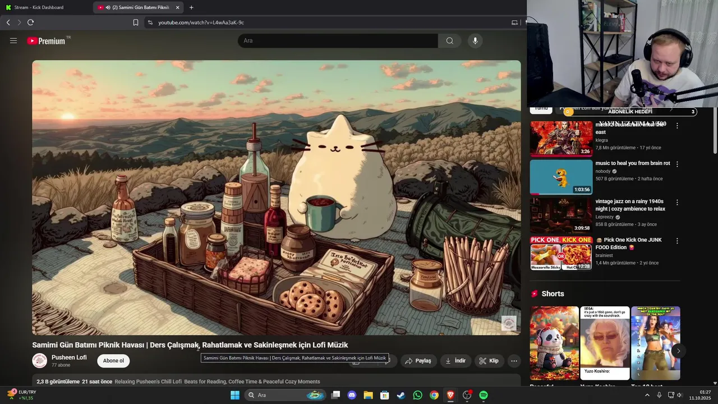This screenshot has height=404, width=718.
Task: Select the 'Tümü' filter chip
Action: coord(541,109)
